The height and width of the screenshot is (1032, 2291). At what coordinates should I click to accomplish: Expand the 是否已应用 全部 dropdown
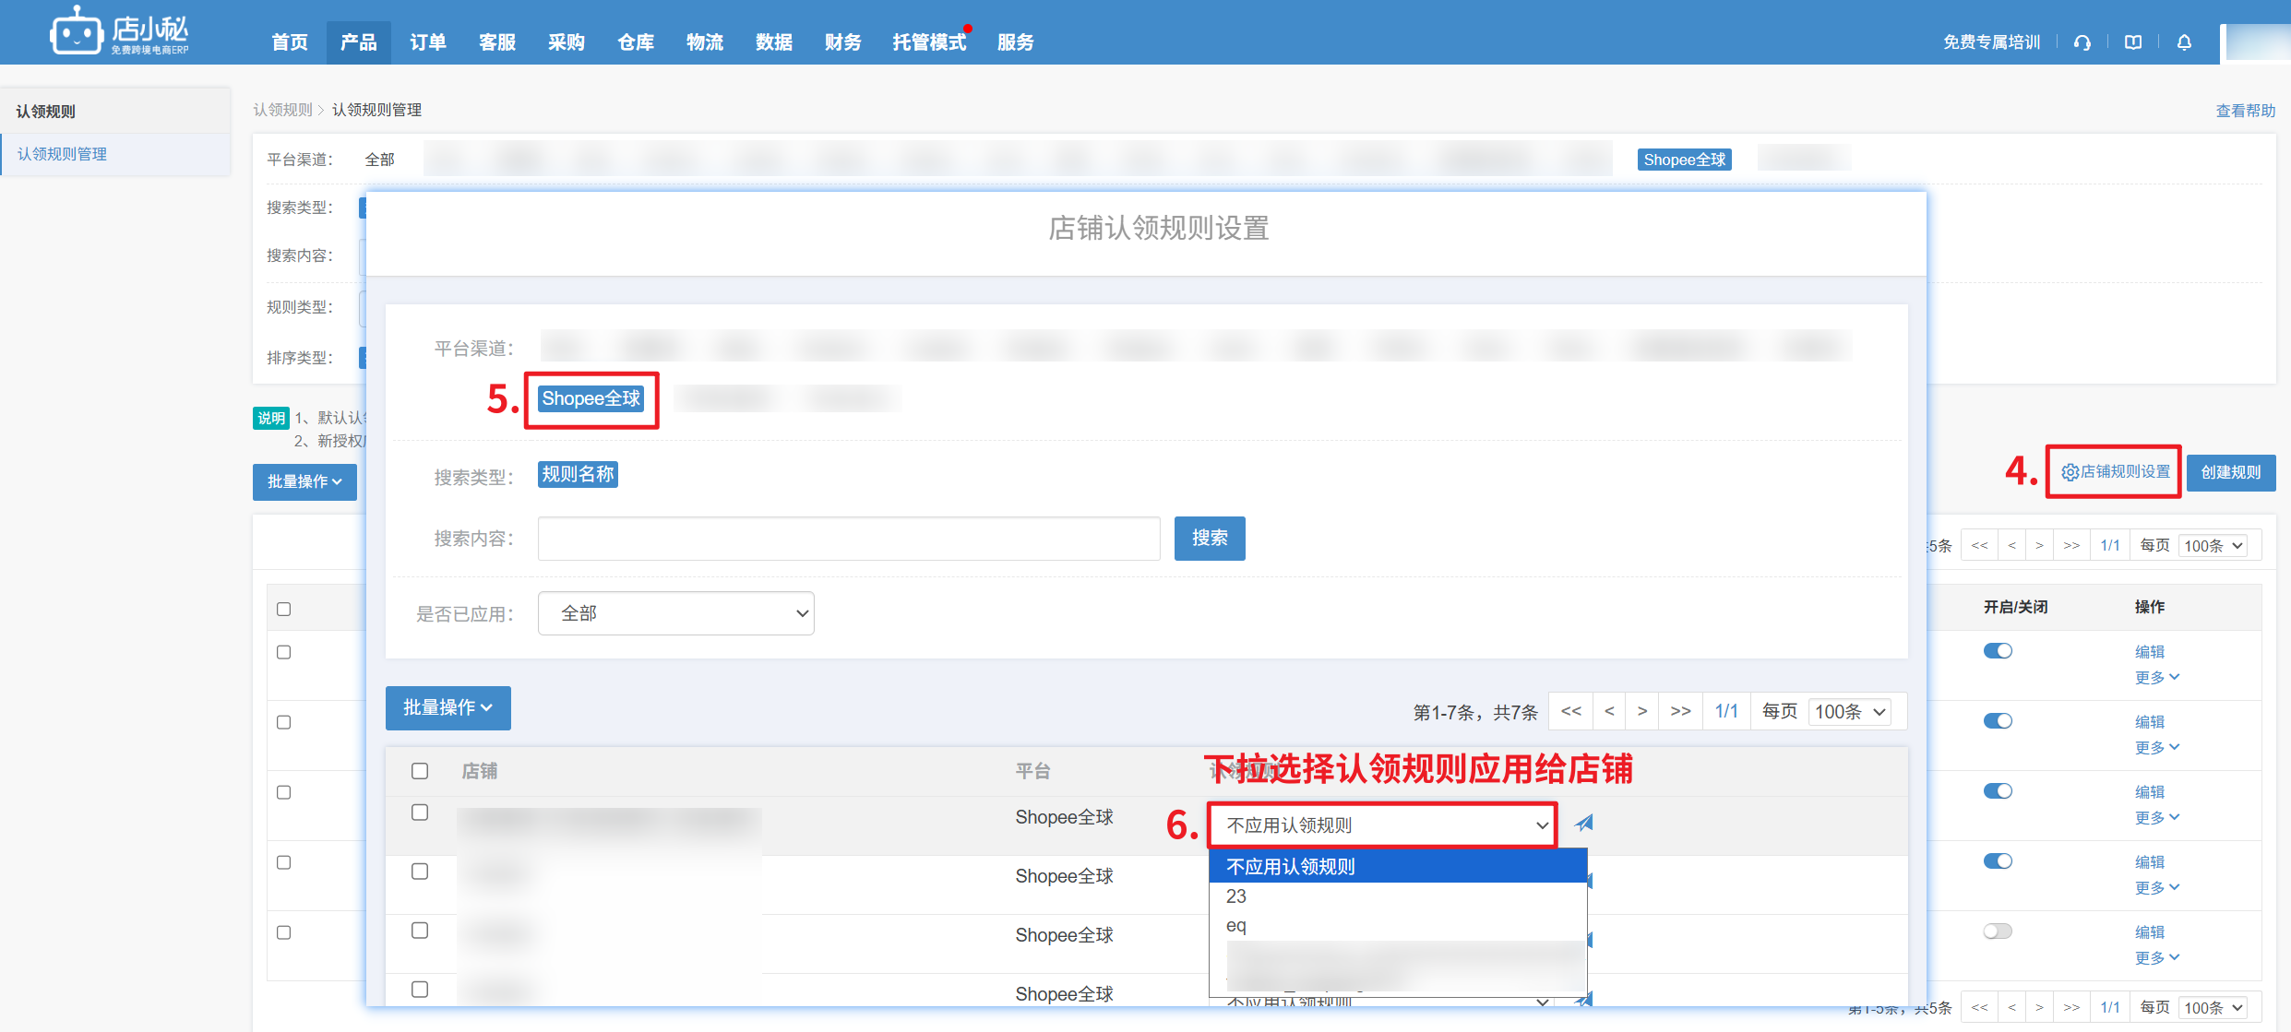(675, 613)
